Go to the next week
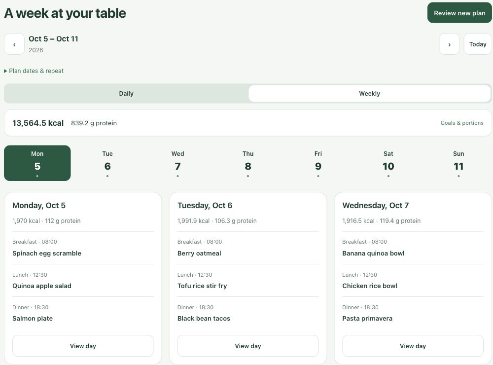 coord(449,44)
